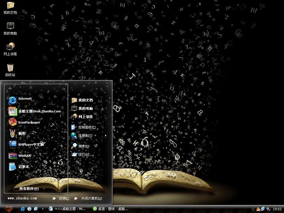Screen dimensions: 284x213
Task: Open 画图 paint program in start menu
Action: tap(17, 134)
